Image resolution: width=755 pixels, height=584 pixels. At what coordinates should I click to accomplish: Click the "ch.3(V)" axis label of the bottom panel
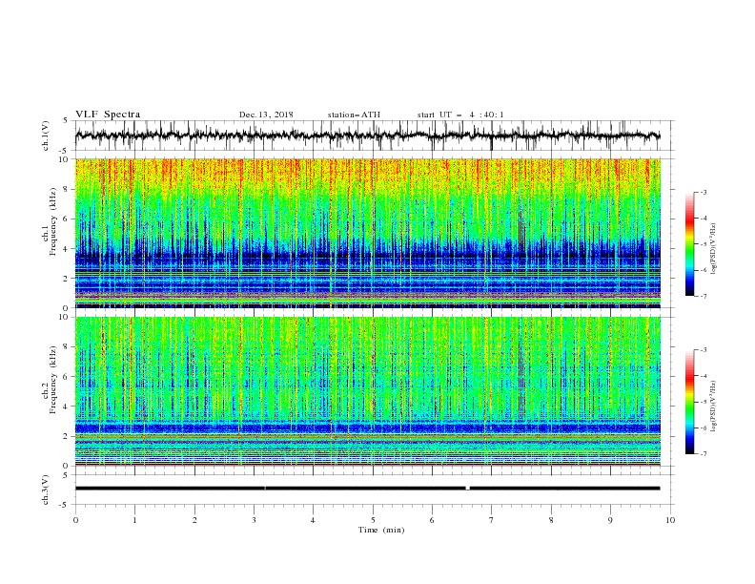pos(46,490)
